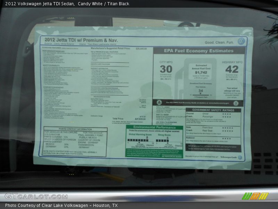Click the Environmental Performance heading
This screenshot has width=278, height=209.
[154, 127]
